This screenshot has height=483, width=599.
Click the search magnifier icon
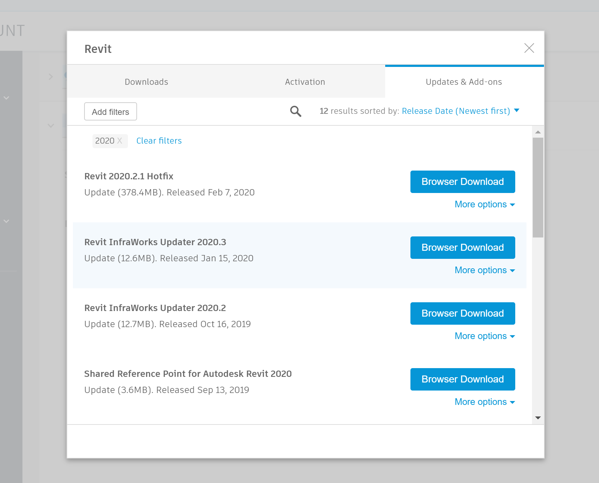click(x=295, y=111)
